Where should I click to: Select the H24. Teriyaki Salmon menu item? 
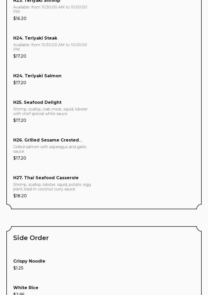click(x=37, y=76)
